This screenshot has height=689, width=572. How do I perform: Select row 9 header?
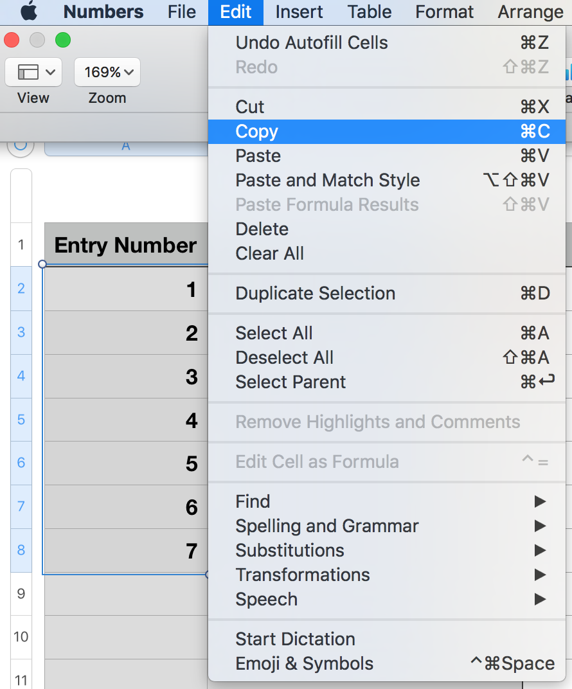(21, 594)
